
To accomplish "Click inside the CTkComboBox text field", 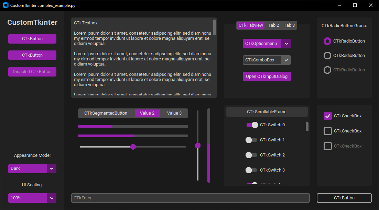I will pos(262,60).
